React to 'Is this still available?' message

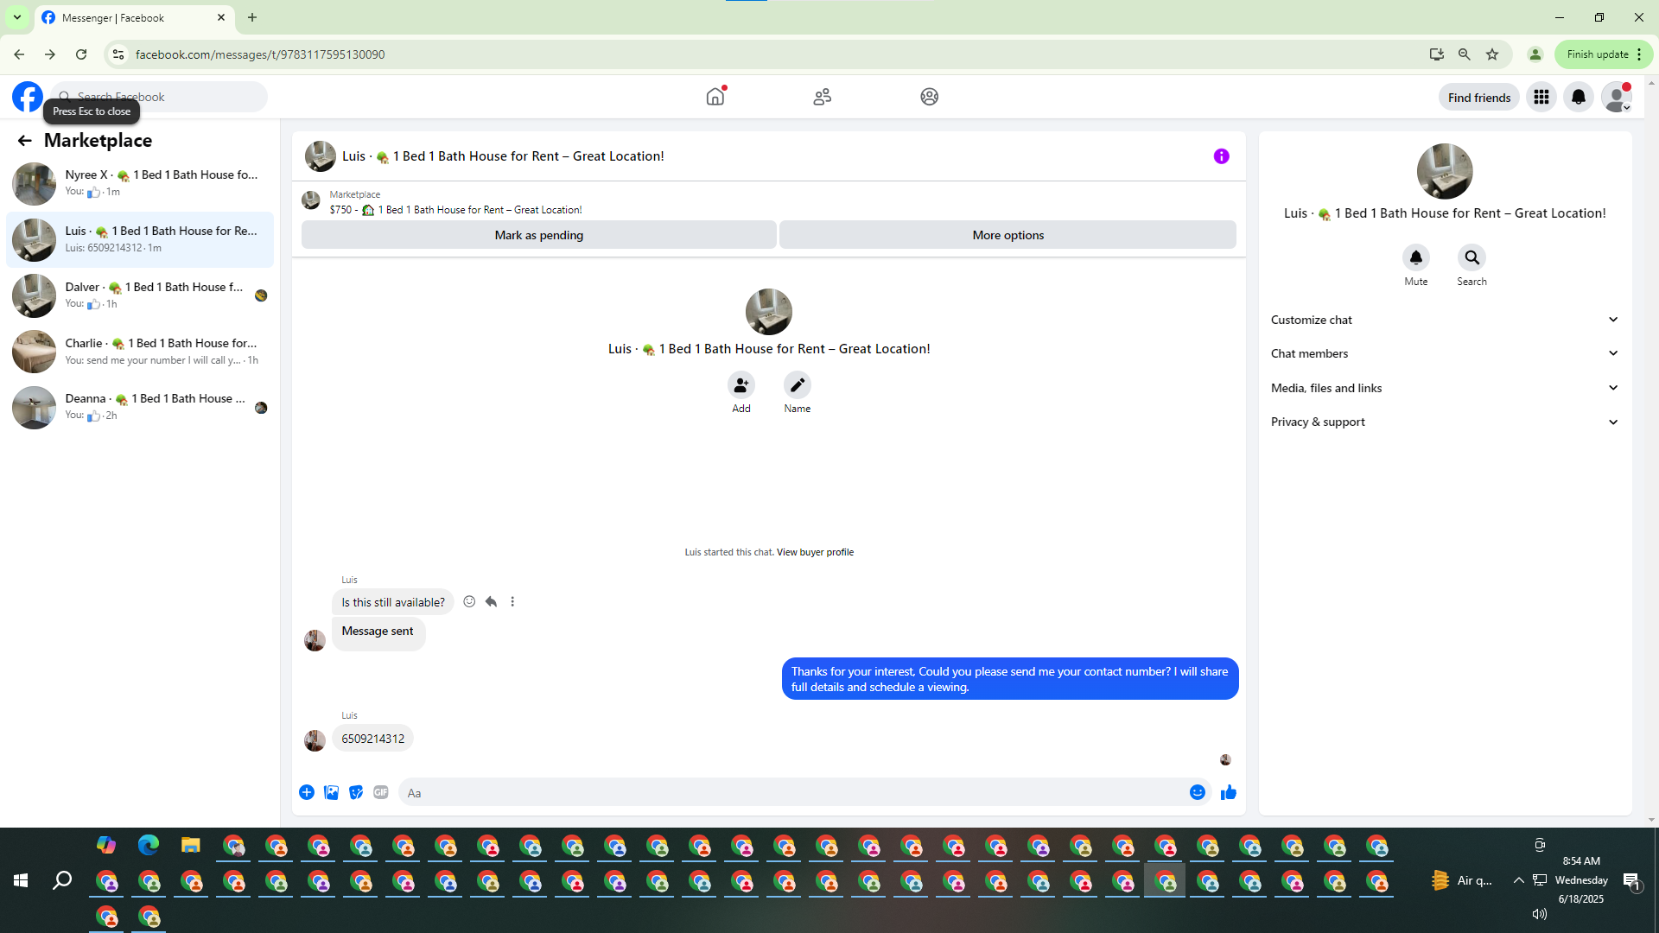click(469, 602)
